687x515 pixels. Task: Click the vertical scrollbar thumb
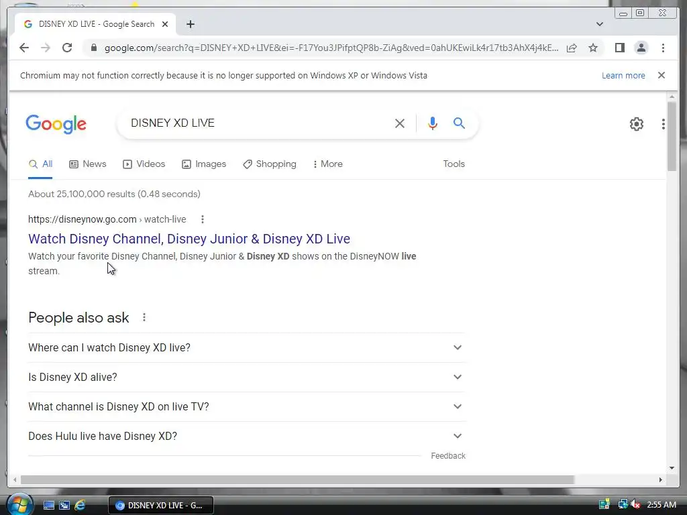672,137
